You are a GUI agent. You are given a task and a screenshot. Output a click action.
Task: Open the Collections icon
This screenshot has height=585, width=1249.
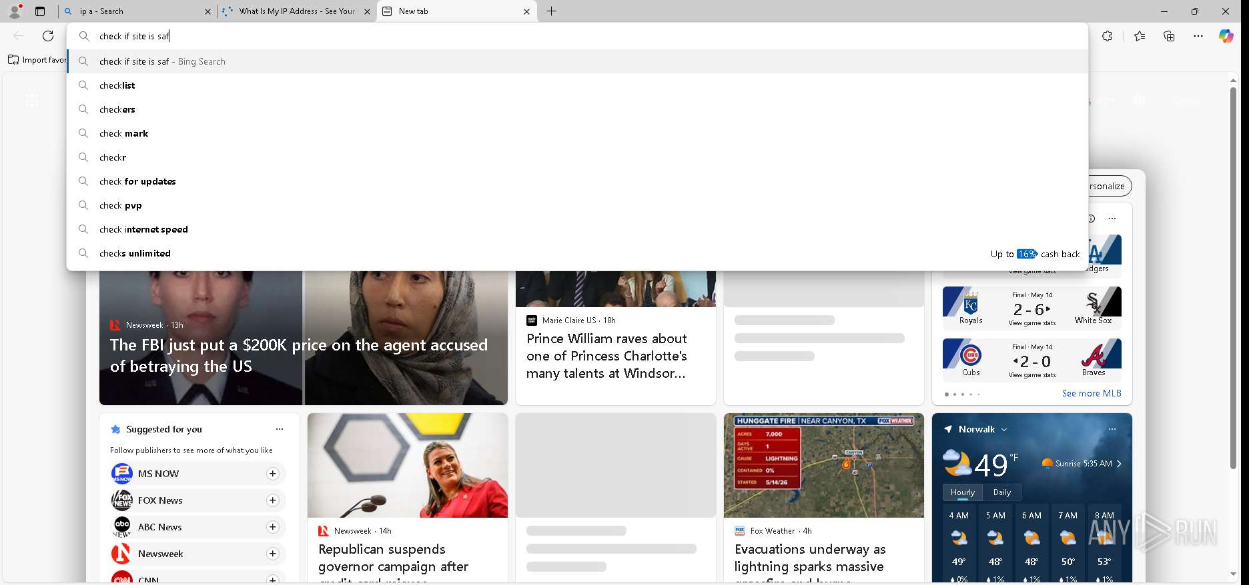pos(1169,36)
